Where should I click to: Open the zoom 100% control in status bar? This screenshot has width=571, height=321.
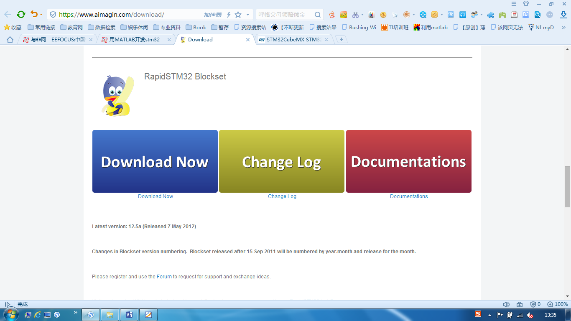click(558, 304)
